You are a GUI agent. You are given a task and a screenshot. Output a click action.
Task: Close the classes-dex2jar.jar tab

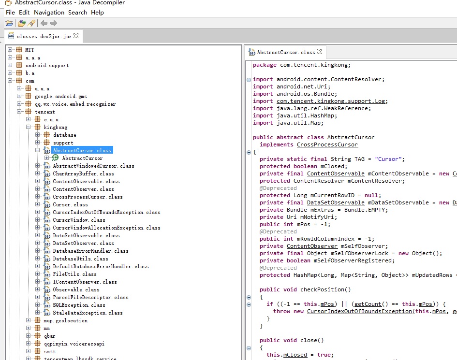coord(76,36)
